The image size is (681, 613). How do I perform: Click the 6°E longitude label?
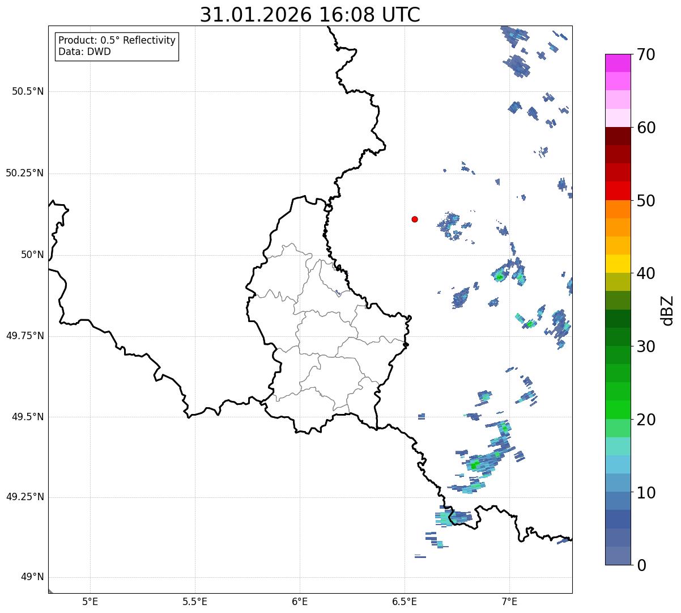(300, 602)
